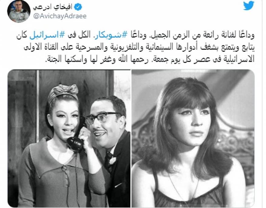Open the hashtag #اسرائيل
This screenshot has width=266, height=208.
(x=47, y=35)
